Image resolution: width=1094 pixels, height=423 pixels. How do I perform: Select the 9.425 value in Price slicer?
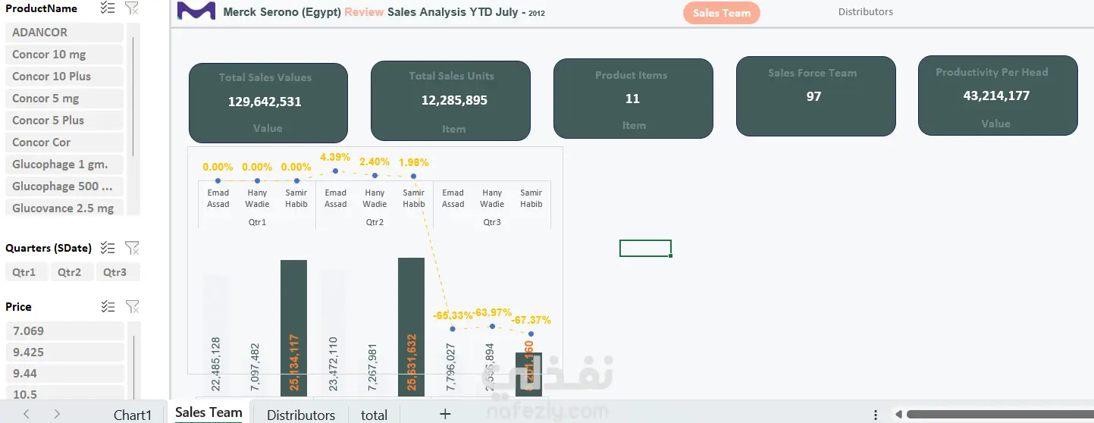(x=64, y=352)
